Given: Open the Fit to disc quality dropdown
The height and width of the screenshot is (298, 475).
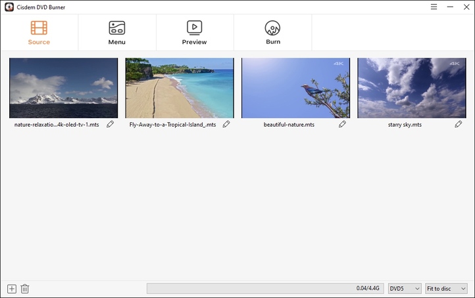Looking at the screenshot, I should (446, 289).
